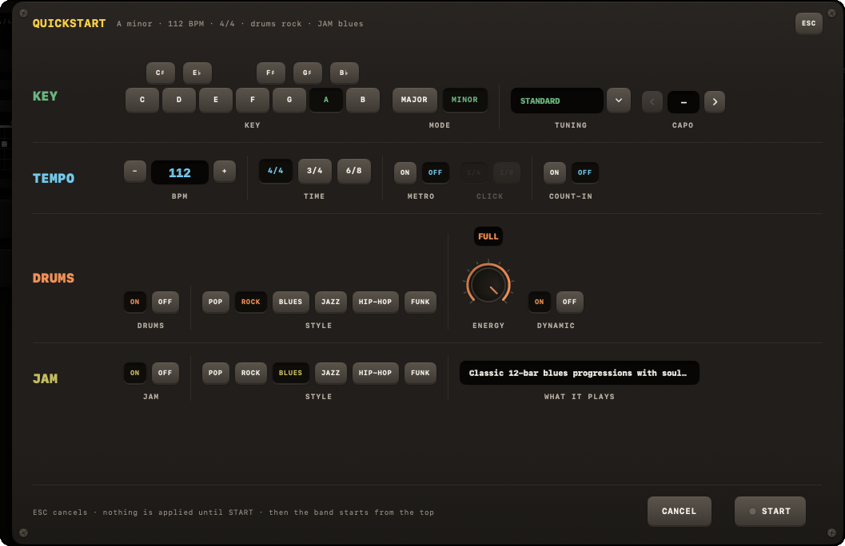Viewport: 845px width, 546px height.
Task: Select FUNK jam style
Action: click(421, 373)
